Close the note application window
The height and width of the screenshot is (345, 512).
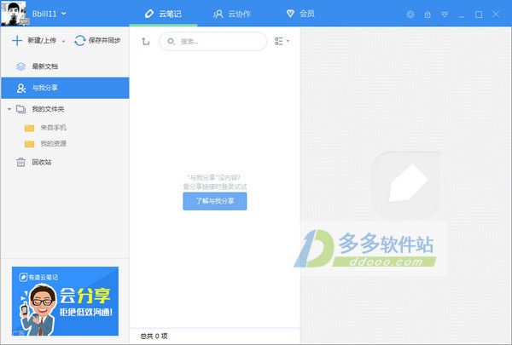[x=496, y=14]
